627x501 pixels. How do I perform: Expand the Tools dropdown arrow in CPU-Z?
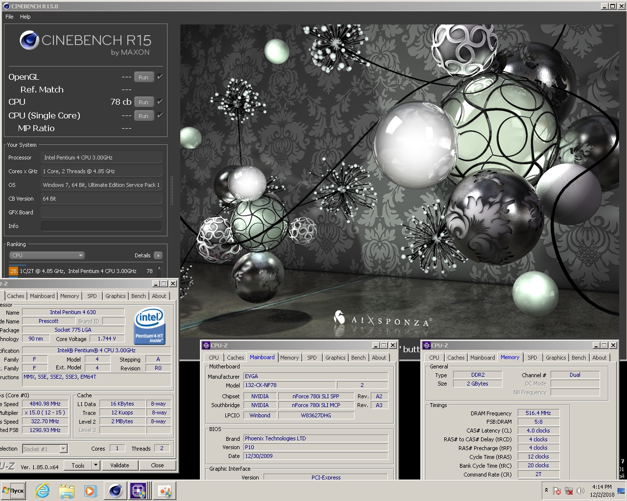click(x=96, y=465)
